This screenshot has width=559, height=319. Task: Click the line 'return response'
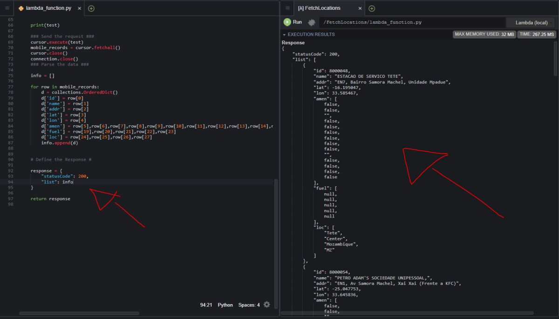(50, 198)
